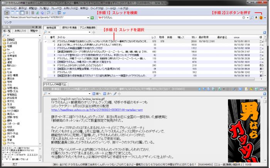Open the ファイル menu
Screen dimensions: 270x168
[10, 8]
